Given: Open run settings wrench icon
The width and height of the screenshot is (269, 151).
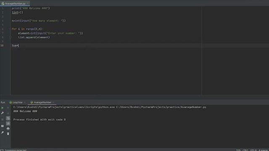Looking at the screenshot, I should (3, 113).
